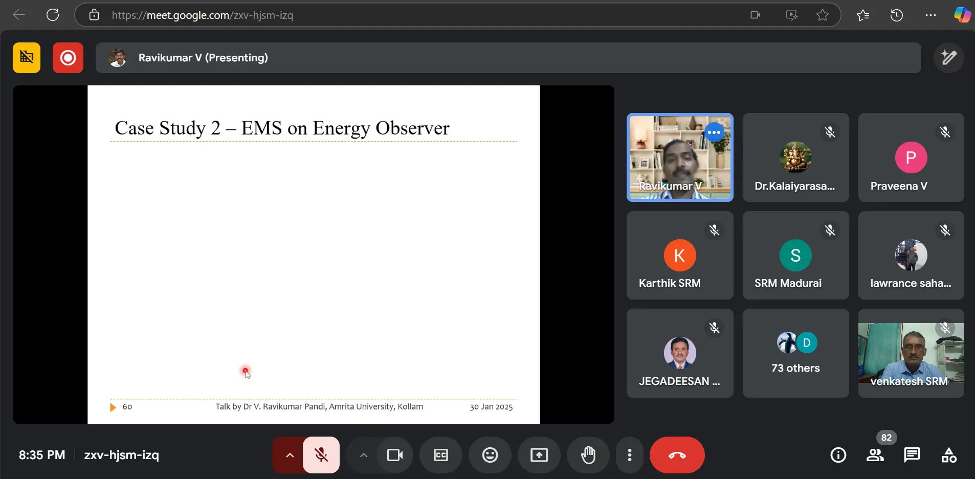Open the emoji reactions picker
This screenshot has height=479, width=975.
tap(490, 455)
